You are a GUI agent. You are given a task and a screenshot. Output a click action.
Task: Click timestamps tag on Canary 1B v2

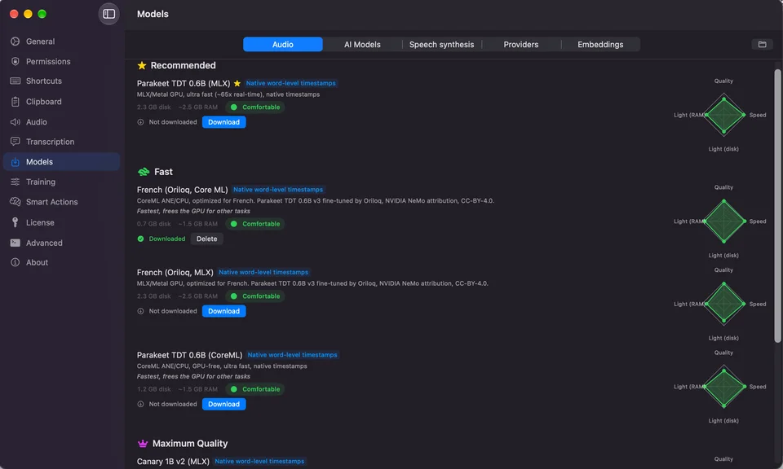tap(259, 461)
